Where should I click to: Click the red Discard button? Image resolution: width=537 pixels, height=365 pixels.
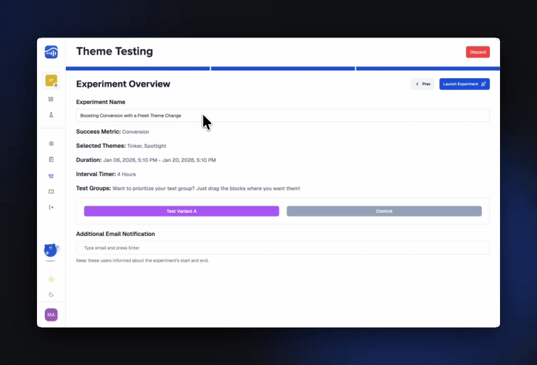pos(477,52)
